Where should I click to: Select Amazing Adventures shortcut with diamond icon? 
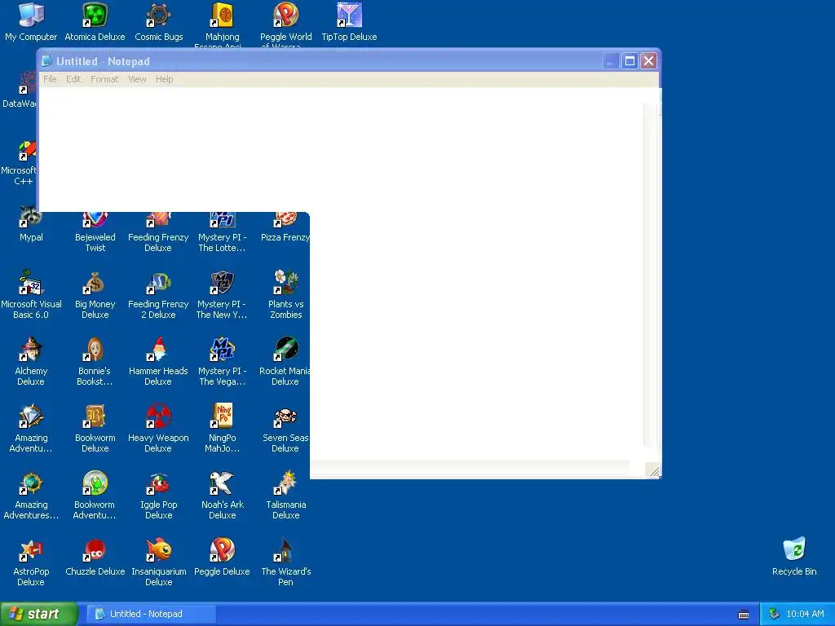point(31,428)
